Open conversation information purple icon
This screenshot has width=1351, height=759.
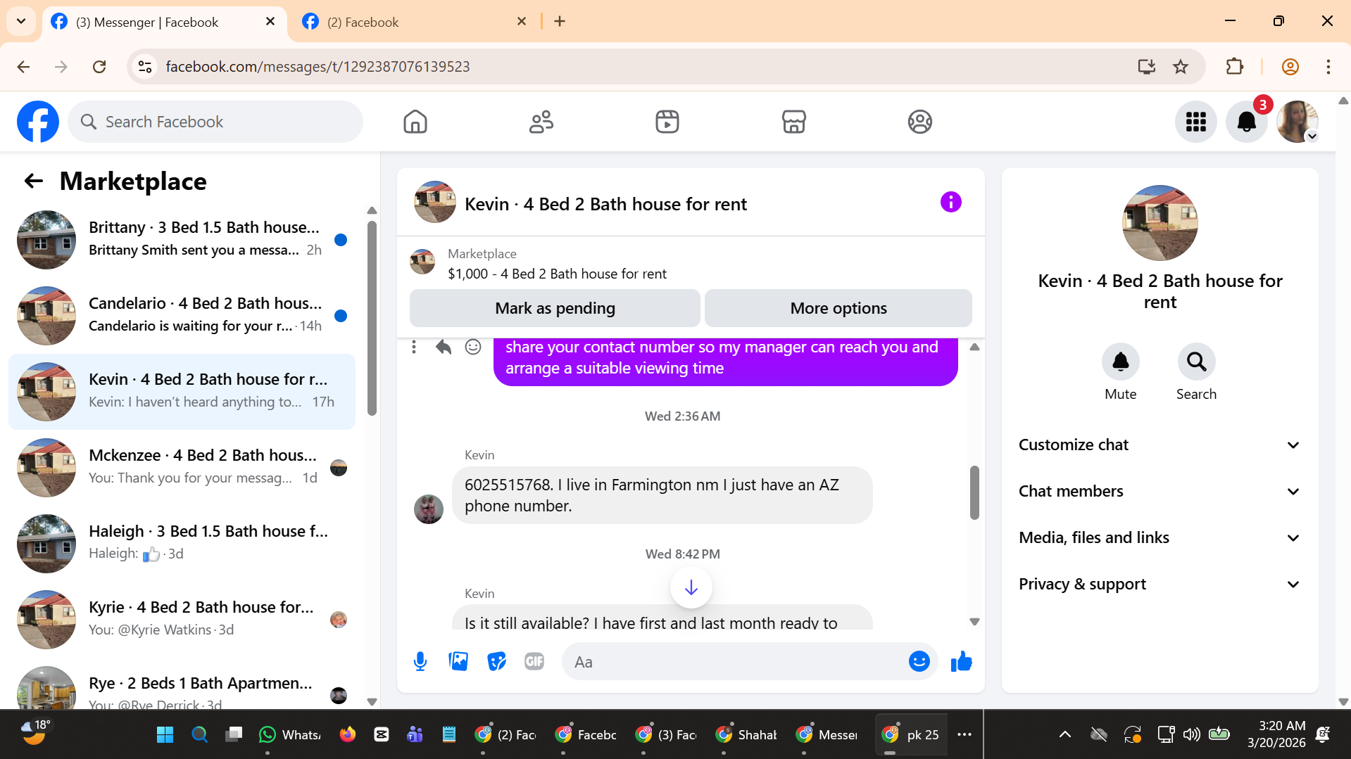950,203
